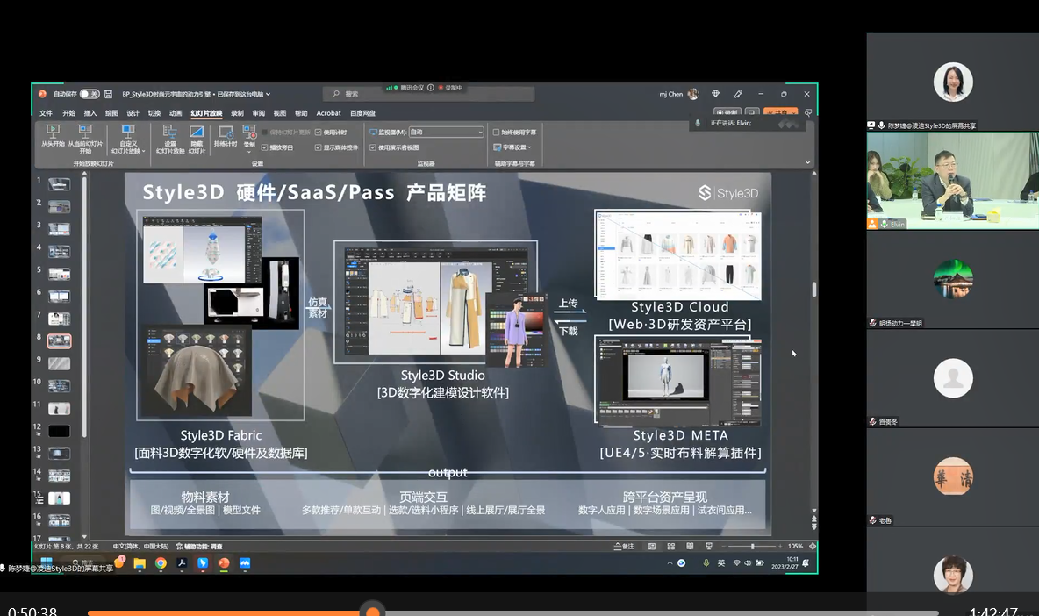1039x616 pixels.
Task: Select slide 12 thumbnail
Action: 59,431
